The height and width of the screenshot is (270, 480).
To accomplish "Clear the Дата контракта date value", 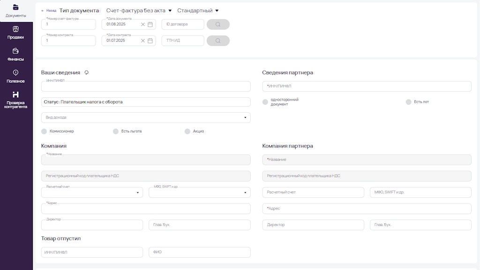I will tap(143, 41).
